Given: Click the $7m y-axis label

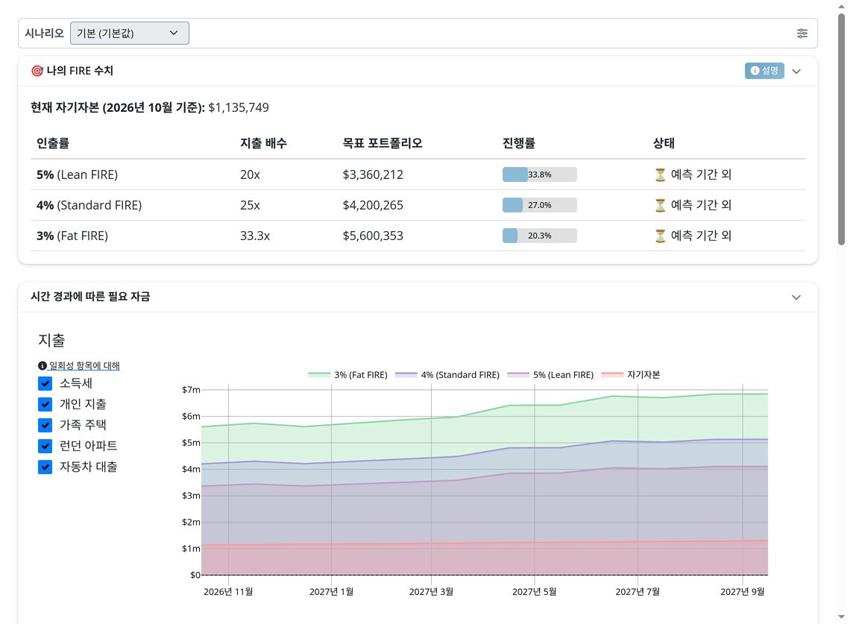Looking at the screenshot, I should (191, 390).
